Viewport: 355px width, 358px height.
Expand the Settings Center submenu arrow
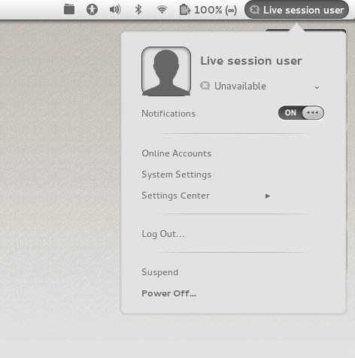268,196
